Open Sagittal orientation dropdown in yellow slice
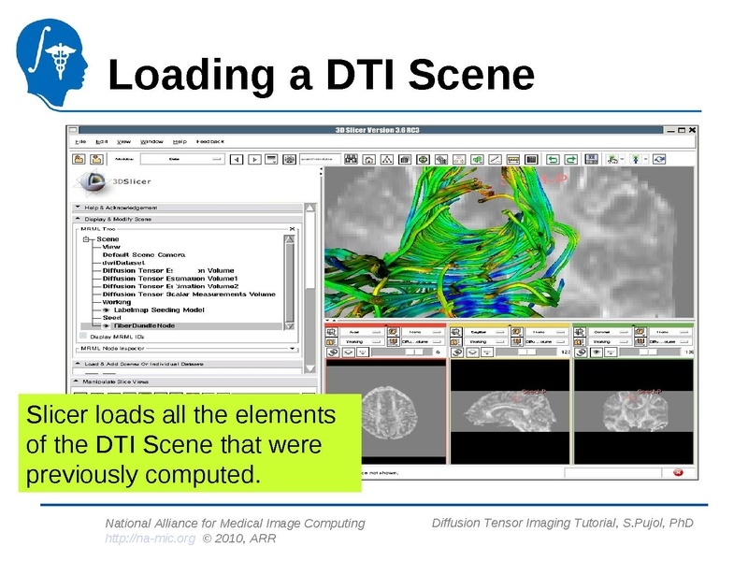The image size is (748, 561). click(x=485, y=332)
